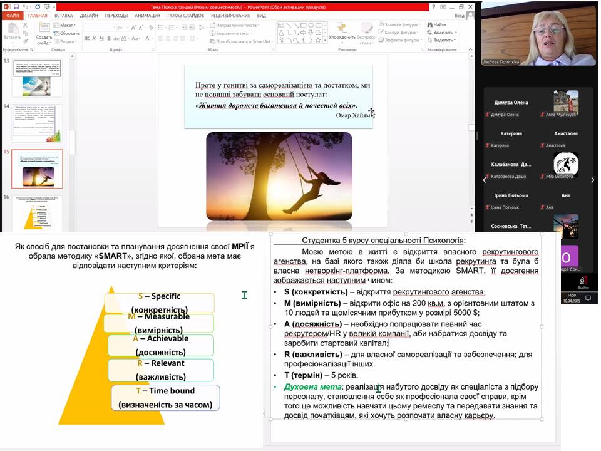Open the Select (Выделить) dropdown
The image size is (601, 451).
point(443,39)
